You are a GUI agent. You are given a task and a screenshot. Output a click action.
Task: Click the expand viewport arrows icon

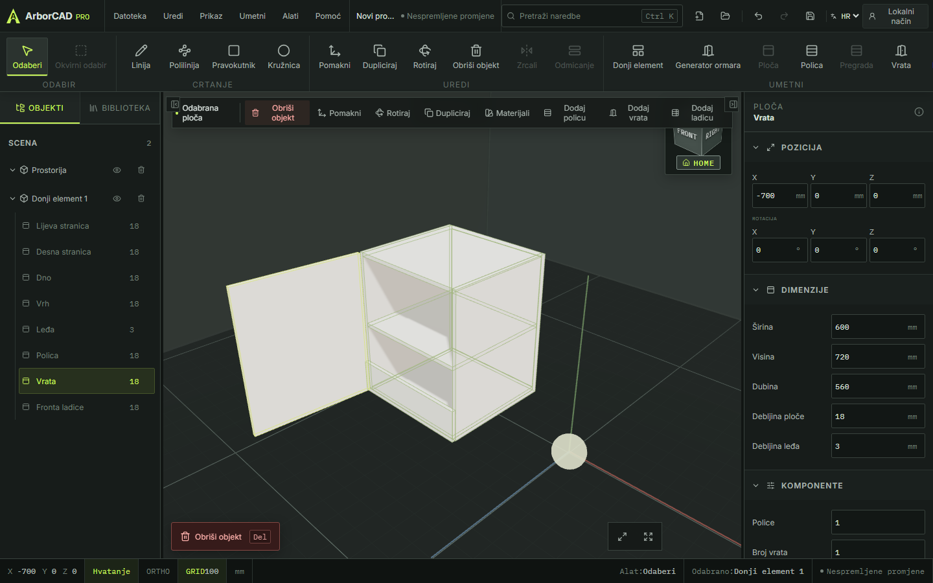[622, 536]
